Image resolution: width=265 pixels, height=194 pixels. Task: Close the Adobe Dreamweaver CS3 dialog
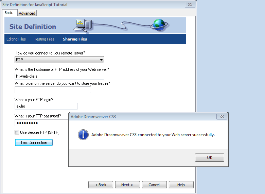click(x=222, y=117)
